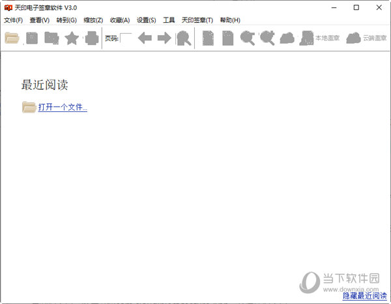Click the magnifier icon right of arrows

click(184, 38)
